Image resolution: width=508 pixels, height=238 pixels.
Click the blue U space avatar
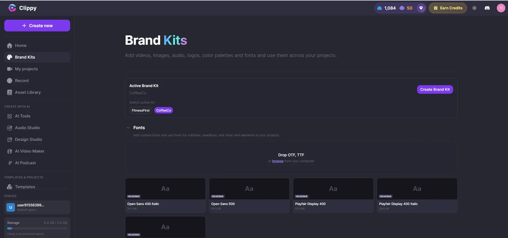pyautogui.click(x=11, y=207)
